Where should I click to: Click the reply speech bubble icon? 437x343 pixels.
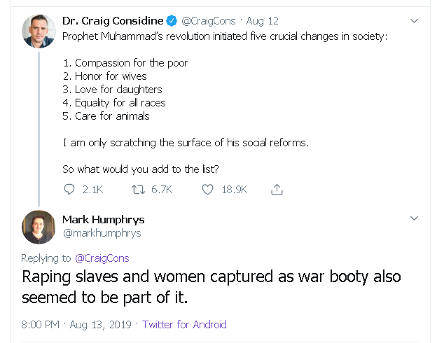point(69,189)
